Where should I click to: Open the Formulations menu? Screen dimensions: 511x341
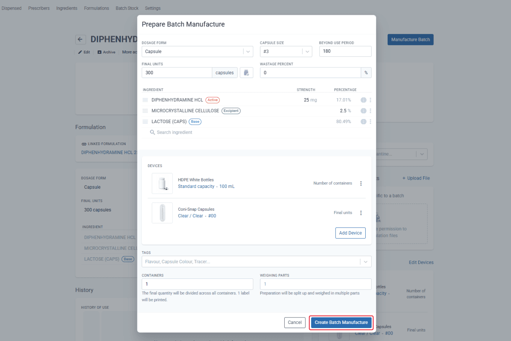pyautogui.click(x=97, y=8)
